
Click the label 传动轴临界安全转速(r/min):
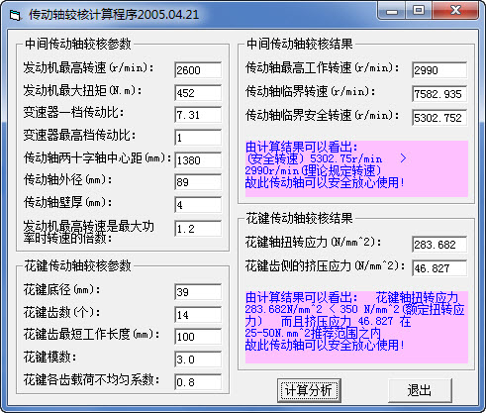(323, 115)
